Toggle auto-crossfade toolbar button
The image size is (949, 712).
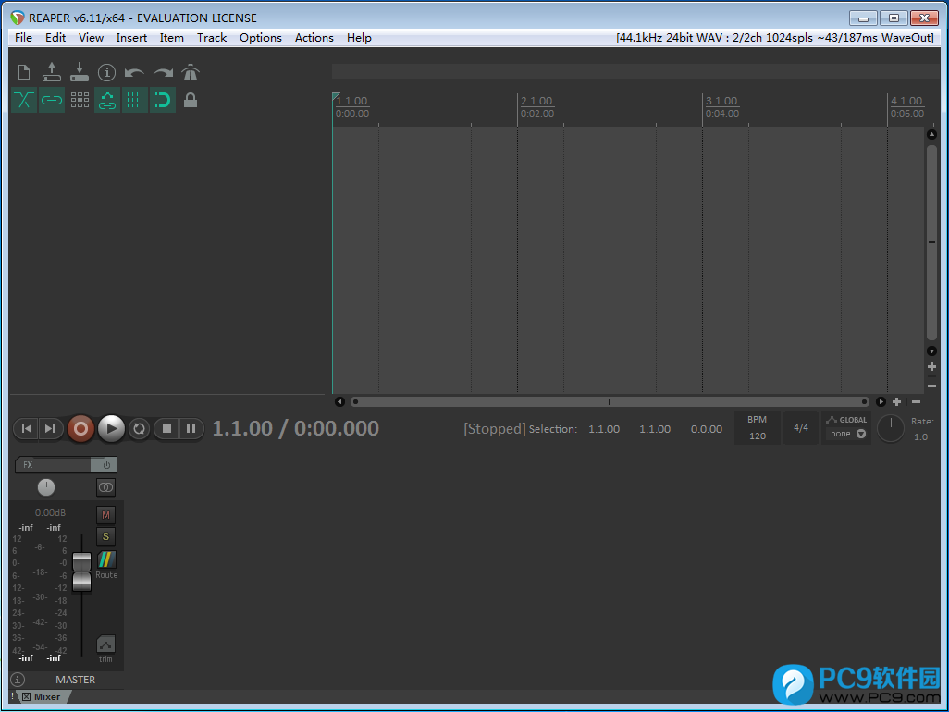click(24, 100)
